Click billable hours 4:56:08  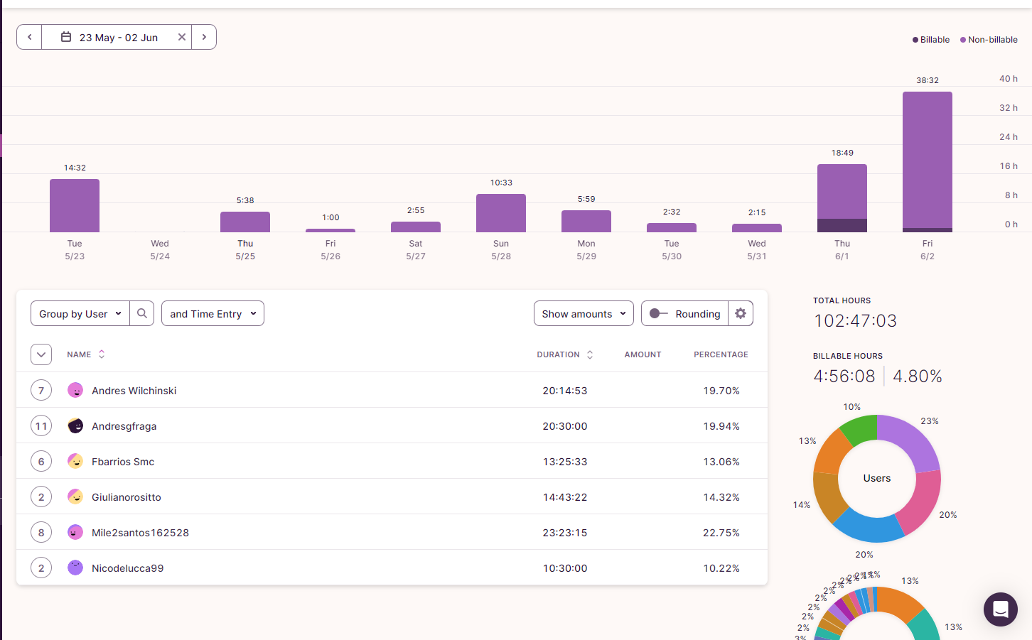point(844,376)
